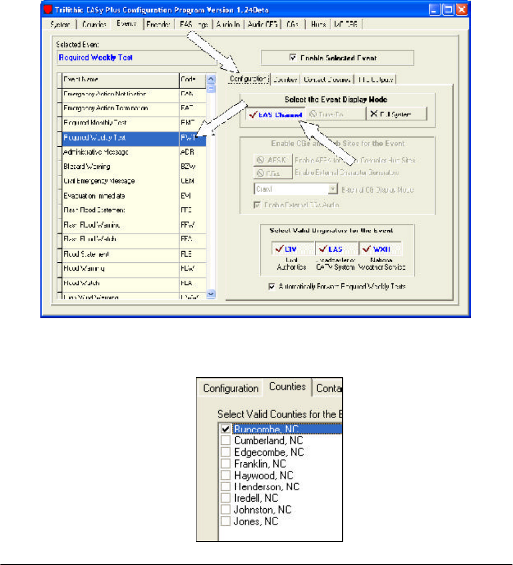Open the System main tab
The height and width of the screenshot is (565, 513).
coord(60,25)
